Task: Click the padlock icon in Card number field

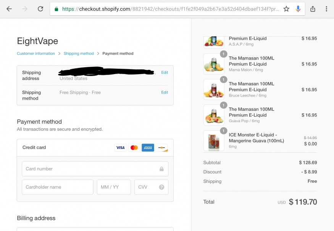Action: coord(162,169)
